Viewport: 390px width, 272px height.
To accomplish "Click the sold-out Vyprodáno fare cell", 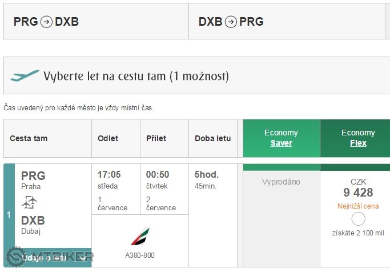I will pyautogui.click(x=281, y=182).
